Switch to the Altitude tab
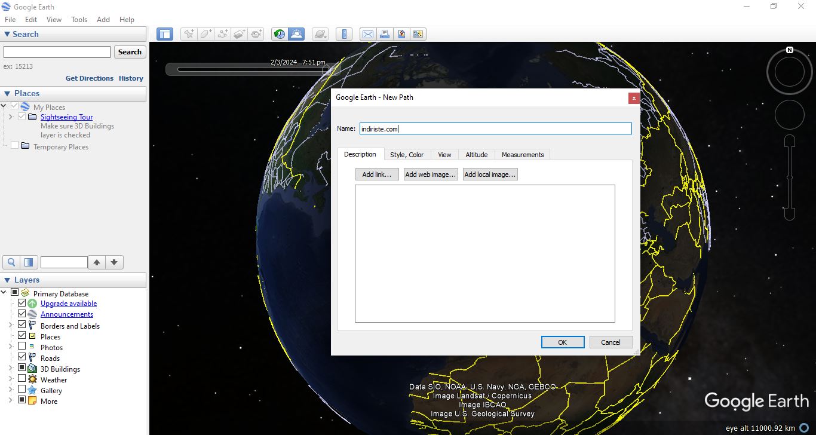 [477, 155]
